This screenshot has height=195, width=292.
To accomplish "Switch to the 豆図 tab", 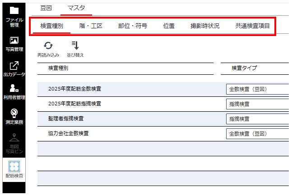I will 46,8.
